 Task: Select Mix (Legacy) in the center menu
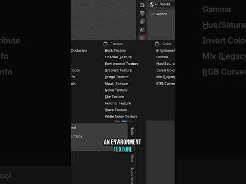click(x=166, y=77)
